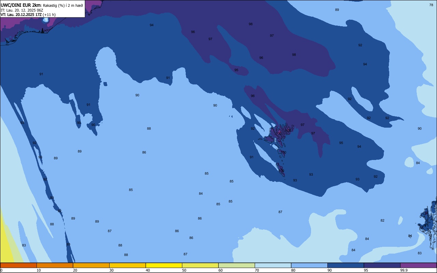437x273 pixels.
Task: Select the 'IT: Lau. 20. 12. 2025 06Z' line
Action: 22,10
